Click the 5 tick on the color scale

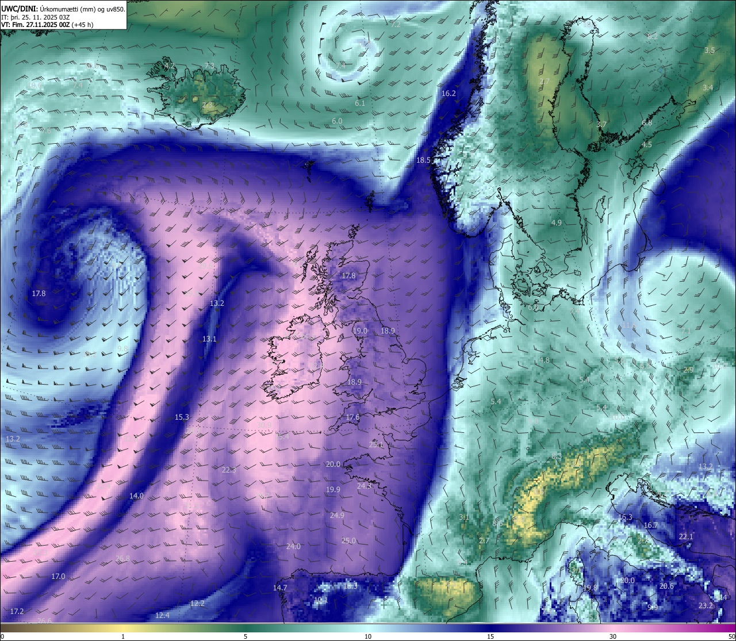246,636
